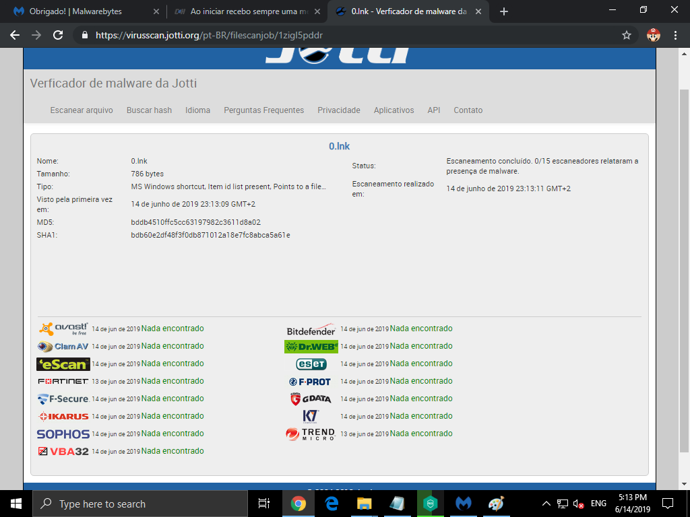
Task: Click the MD5 hash value bddb4510ffc5cc63197982c3611d8a02
Action: tap(196, 222)
